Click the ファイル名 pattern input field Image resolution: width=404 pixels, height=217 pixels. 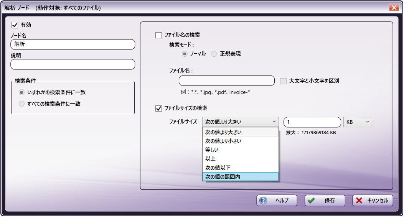click(227, 81)
